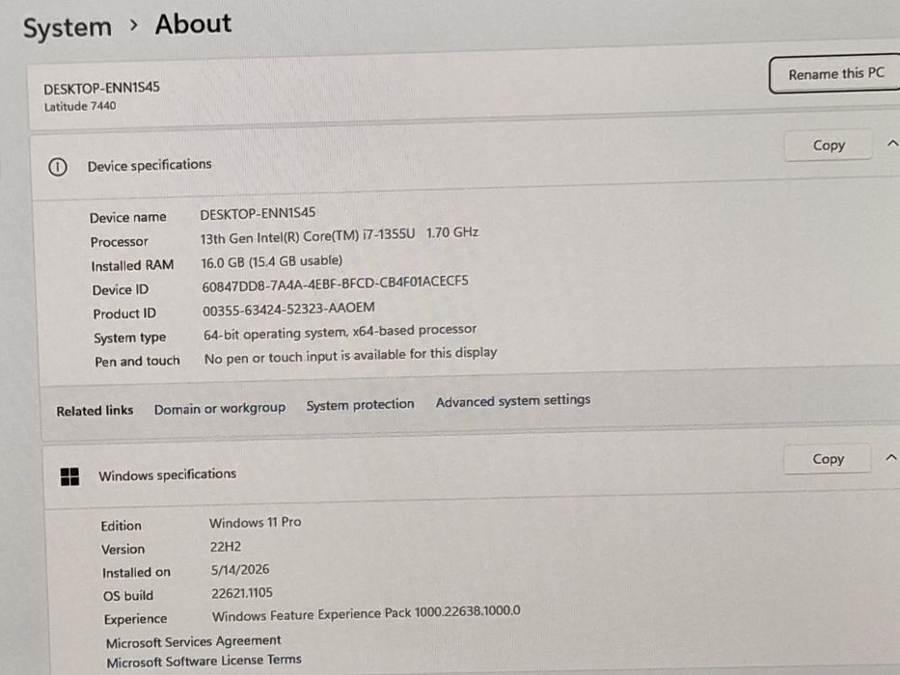The width and height of the screenshot is (900, 675).
Task: Click the 64-bit operating system value
Action: click(340, 332)
